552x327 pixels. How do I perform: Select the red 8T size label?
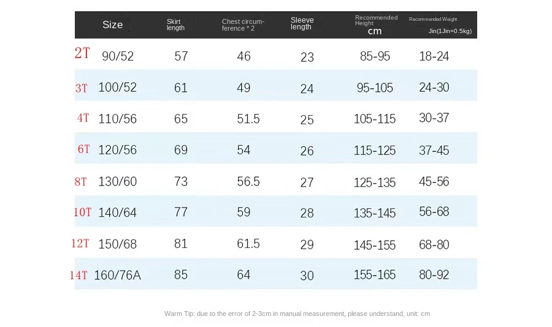click(80, 182)
